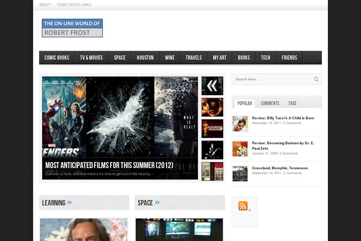Click the 'January 31, 2009, 2 Comments' text
361x241 pixels.
(x=275, y=154)
